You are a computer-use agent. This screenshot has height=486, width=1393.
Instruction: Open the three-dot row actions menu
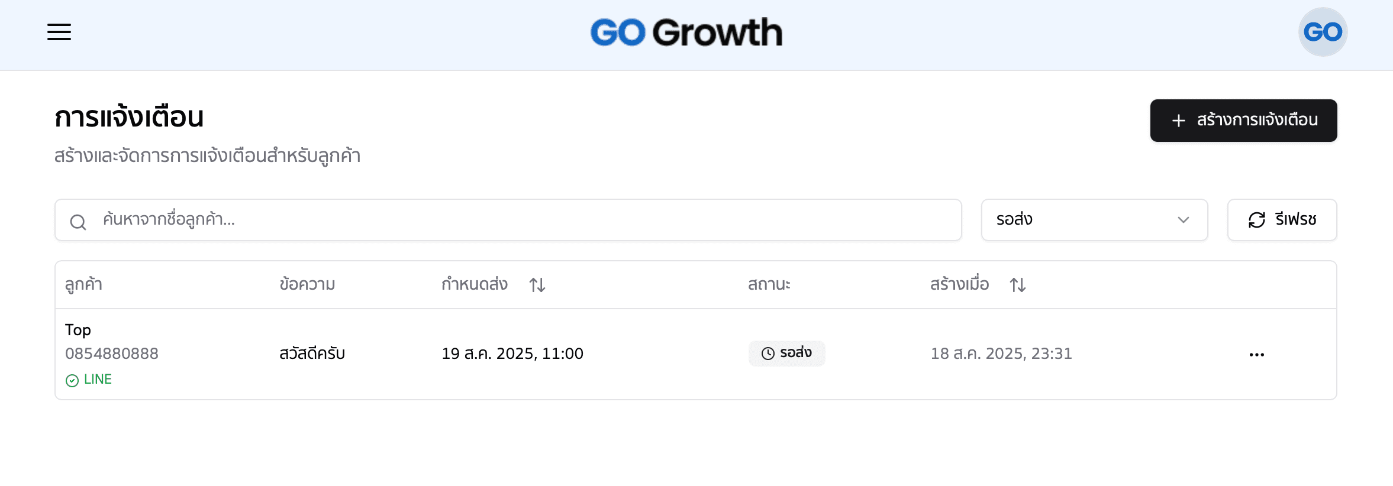(1256, 355)
